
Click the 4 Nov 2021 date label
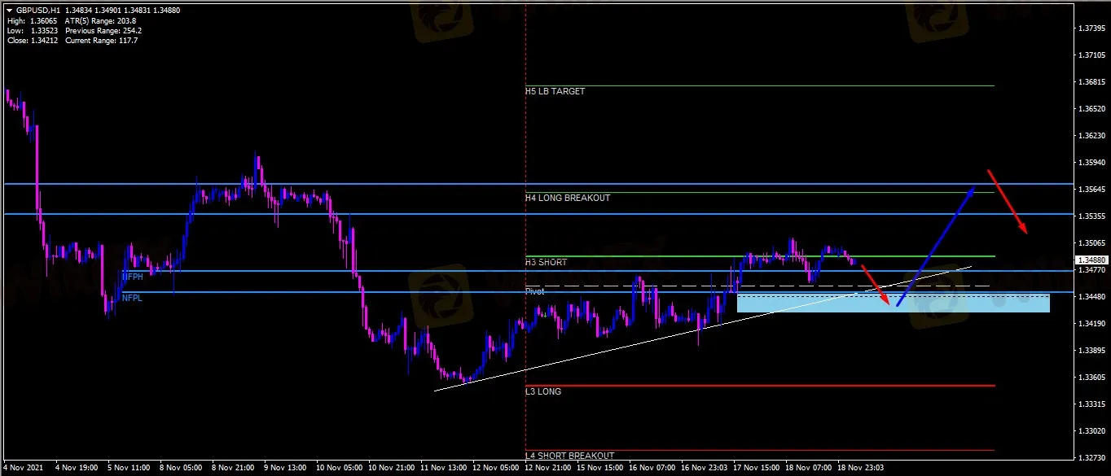click(x=23, y=468)
